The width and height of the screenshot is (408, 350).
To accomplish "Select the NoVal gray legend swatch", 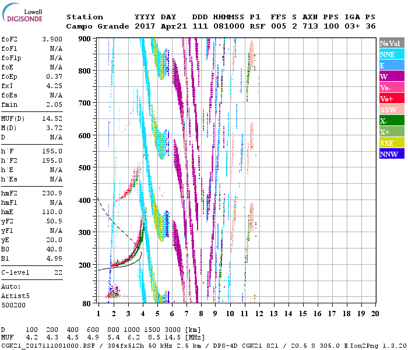I will coord(392,43).
